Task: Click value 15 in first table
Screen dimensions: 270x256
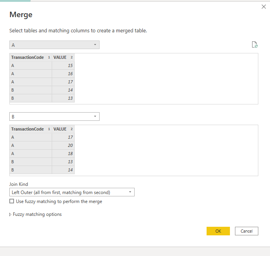Action: (x=63, y=65)
